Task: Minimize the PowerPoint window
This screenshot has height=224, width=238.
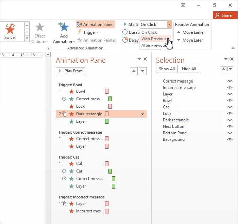Action: [x=199, y=6]
